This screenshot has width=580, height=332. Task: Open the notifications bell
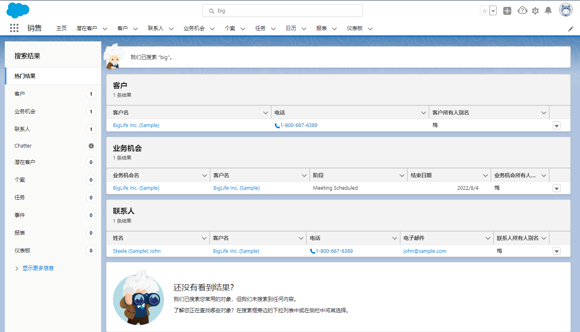point(548,10)
